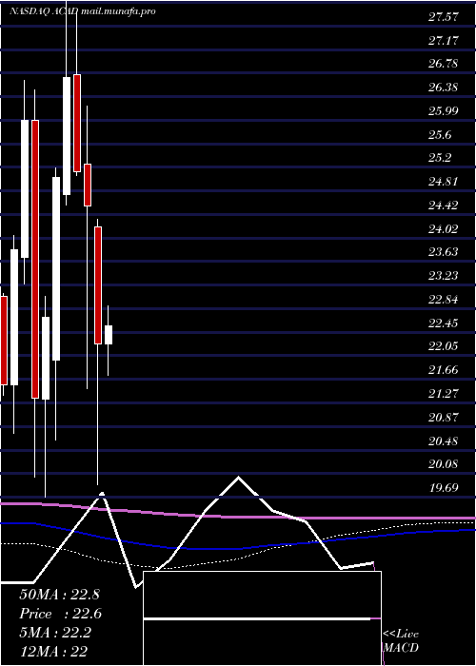Click the 20.48 price axis label

(444, 441)
